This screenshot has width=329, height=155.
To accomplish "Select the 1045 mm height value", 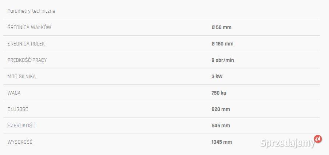I will pos(222,142).
